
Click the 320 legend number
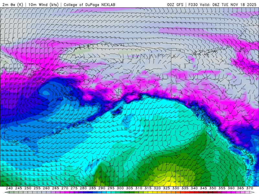click(157, 188)
